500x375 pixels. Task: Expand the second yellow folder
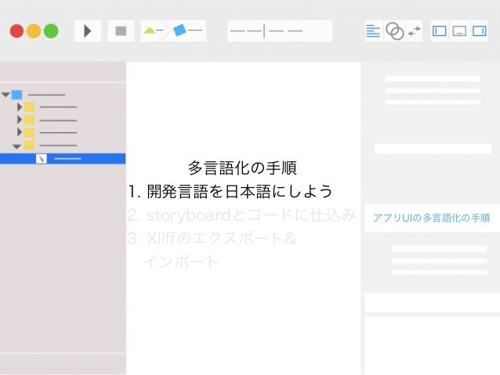20,120
